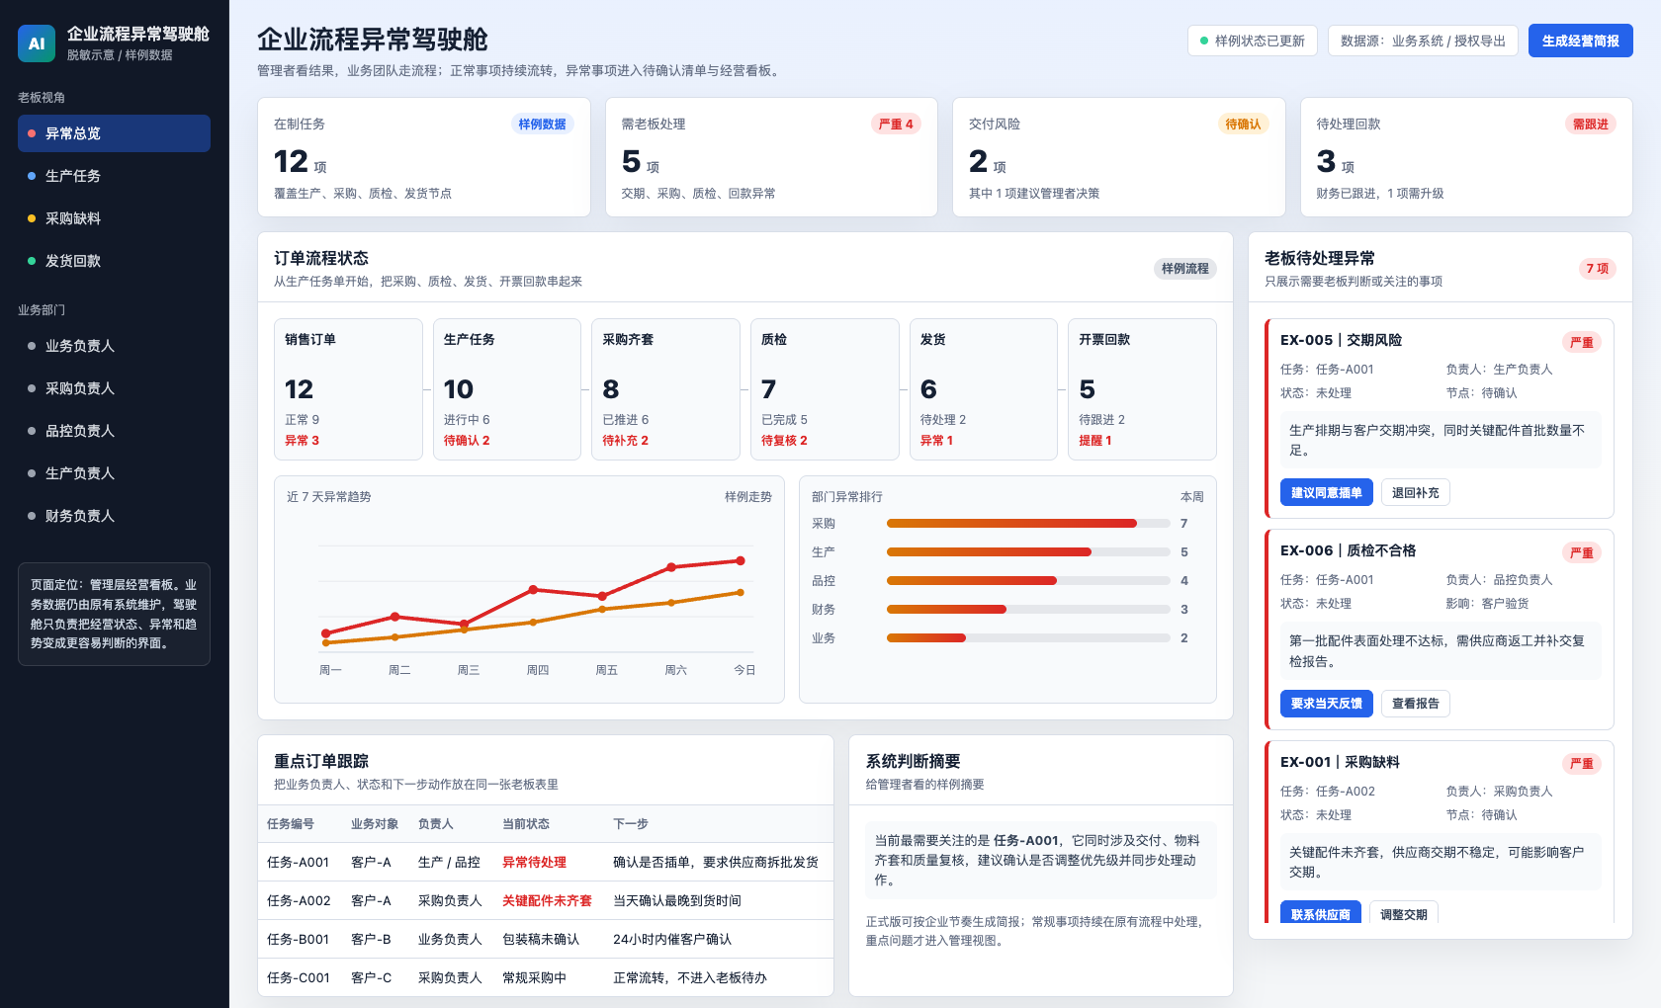Click 建议同意插单 button on EX-005

pos(1326,492)
